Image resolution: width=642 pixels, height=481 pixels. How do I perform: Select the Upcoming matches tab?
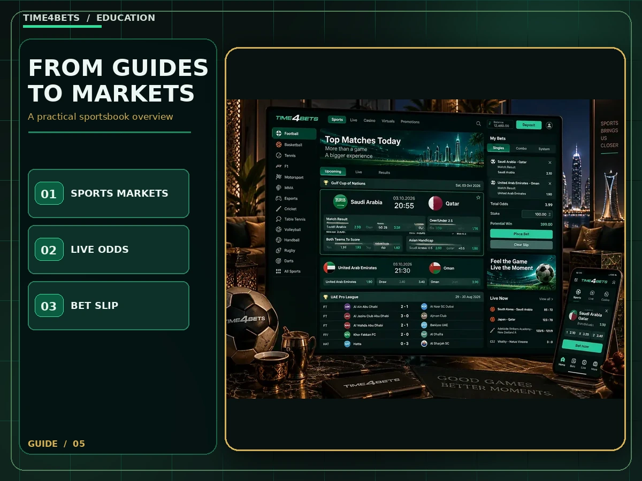333,172
